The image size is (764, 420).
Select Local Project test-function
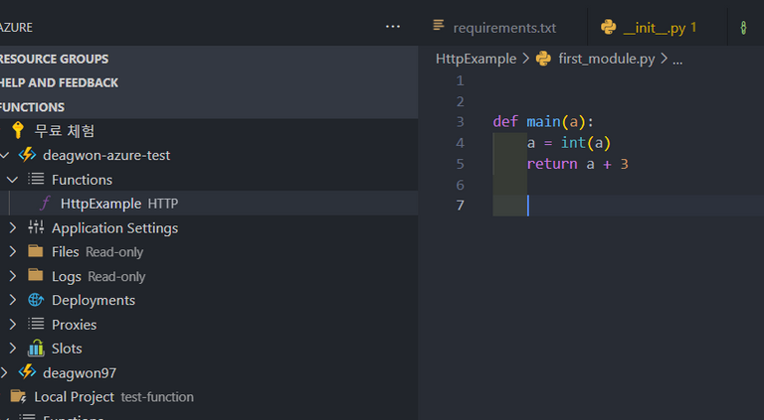[x=209, y=397]
